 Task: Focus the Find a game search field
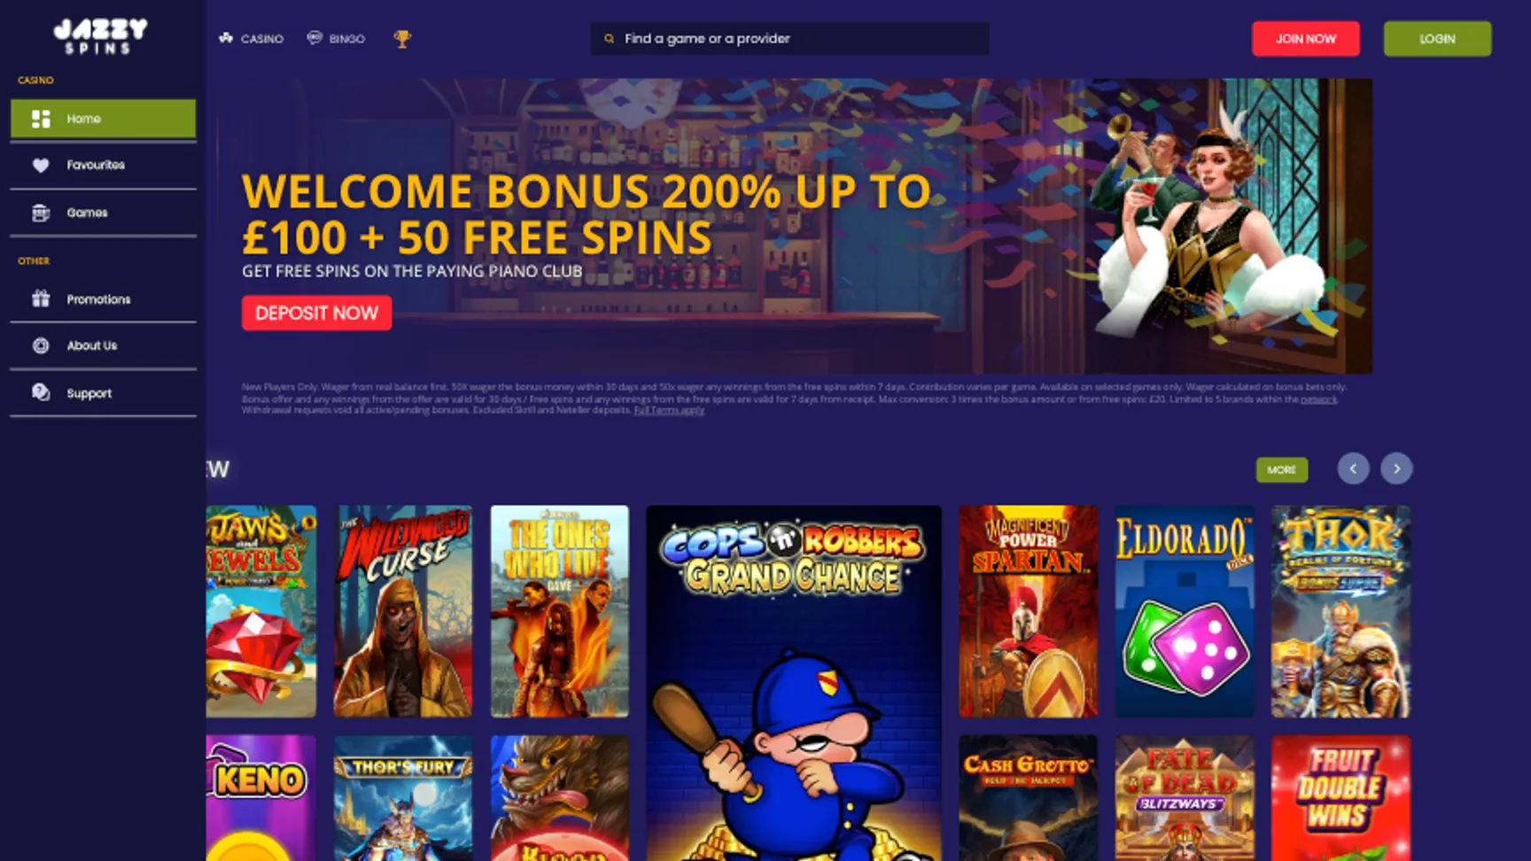(x=789, y=39)
